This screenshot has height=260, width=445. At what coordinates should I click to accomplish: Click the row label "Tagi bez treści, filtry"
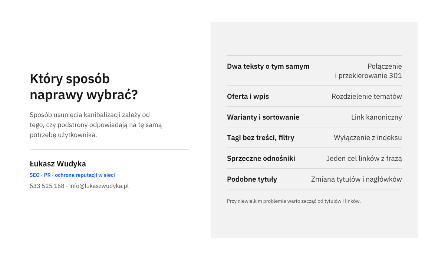pos(261,138)
